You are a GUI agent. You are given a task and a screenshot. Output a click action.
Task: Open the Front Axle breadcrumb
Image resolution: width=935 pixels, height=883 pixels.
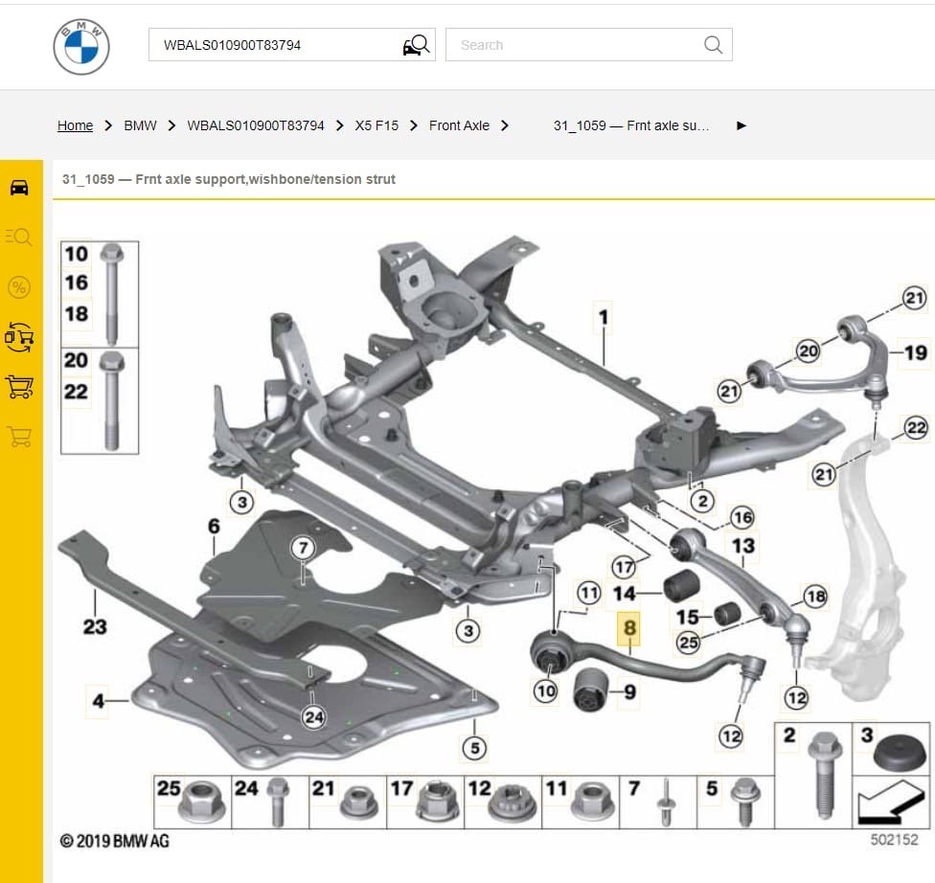(459, 125)
